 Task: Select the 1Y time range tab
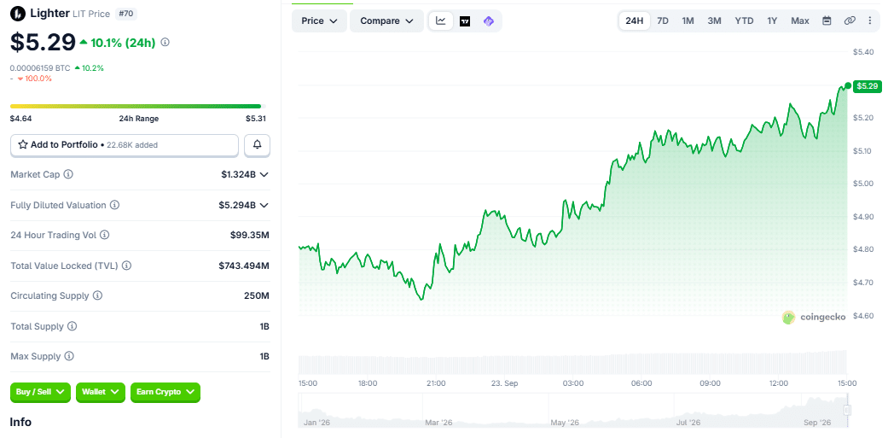point(773,21)
